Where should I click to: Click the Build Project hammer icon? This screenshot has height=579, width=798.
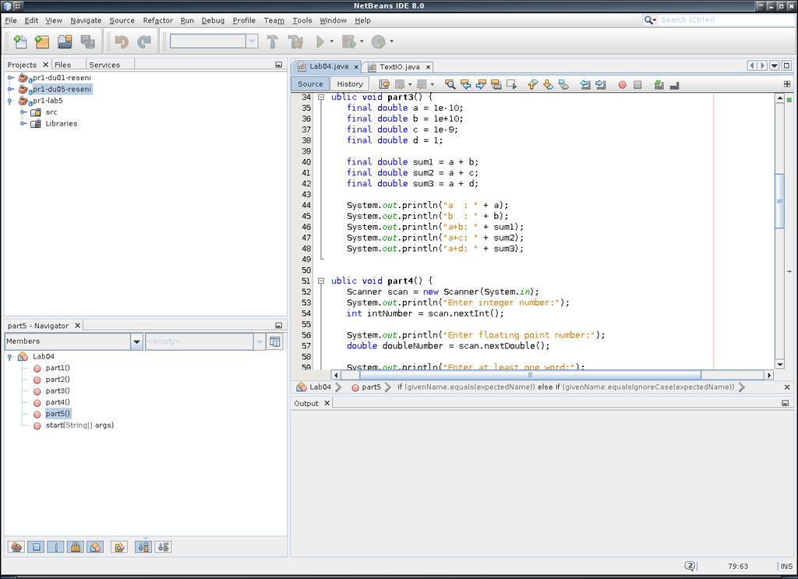(x=272, y=42)
